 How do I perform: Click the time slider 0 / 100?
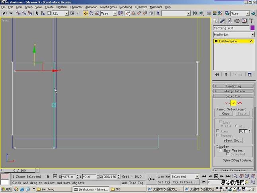click(x=19, y=170)
